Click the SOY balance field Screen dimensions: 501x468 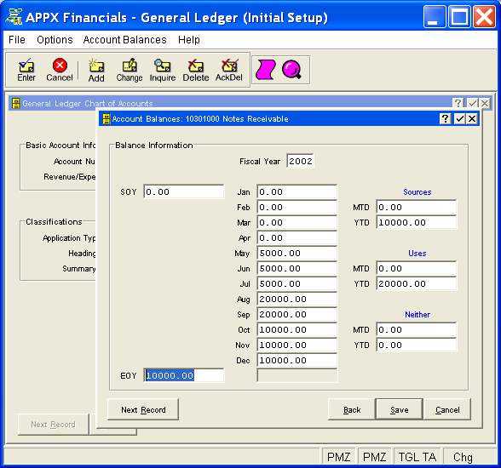coord(184,191)
